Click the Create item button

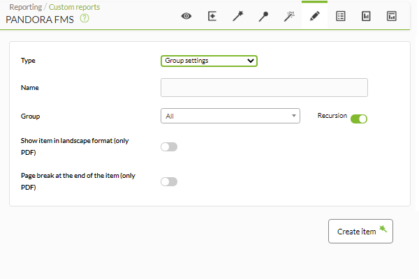coord(360,231)
